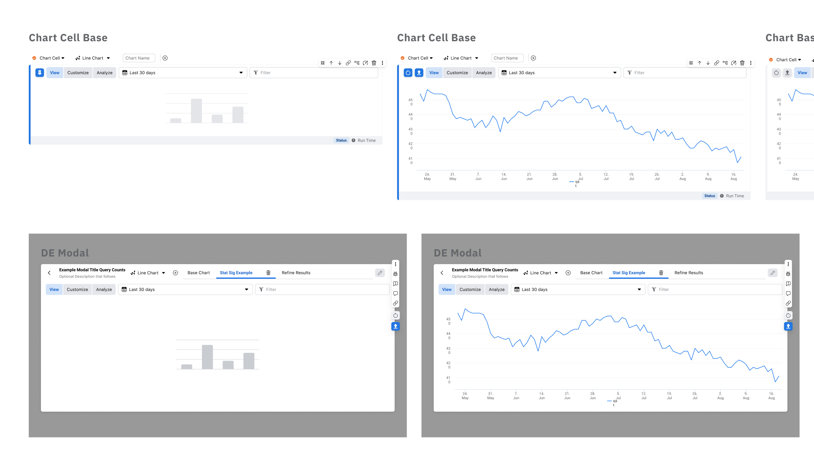
Task: Switch to Customize mode in the segmented control
Action: coord(78,72)
